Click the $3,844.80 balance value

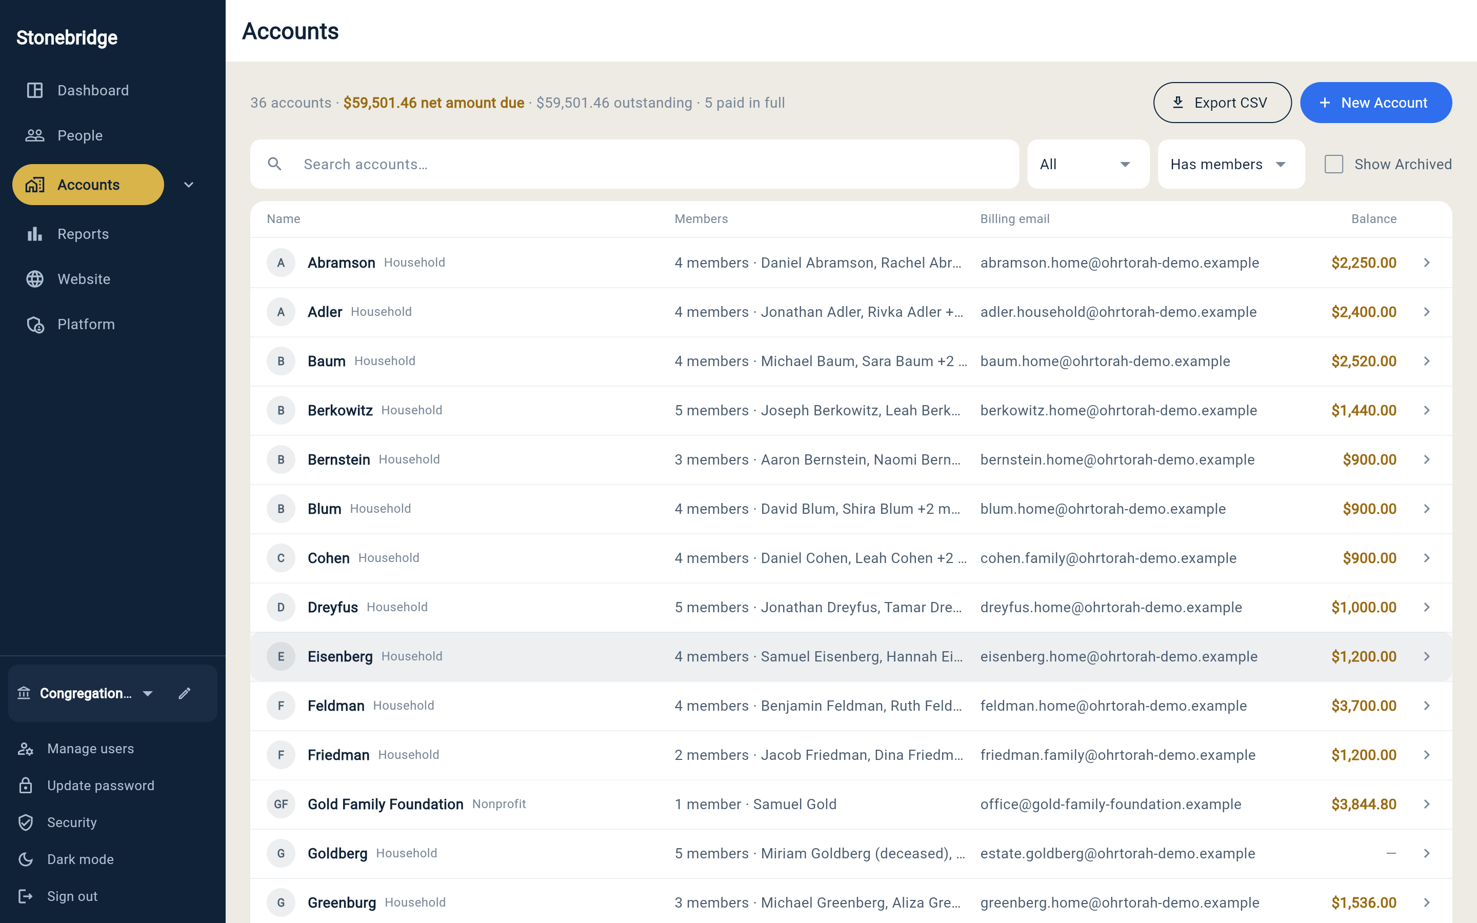[1364, 804]
